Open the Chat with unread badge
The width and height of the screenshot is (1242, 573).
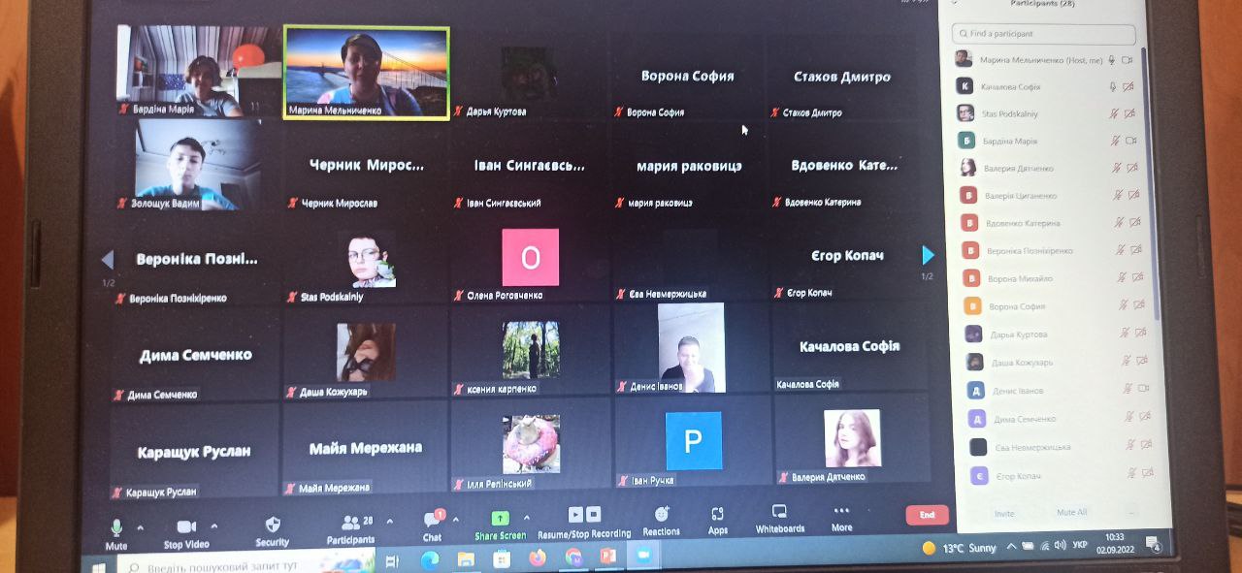pyautogui.click(x=433, y=521)
